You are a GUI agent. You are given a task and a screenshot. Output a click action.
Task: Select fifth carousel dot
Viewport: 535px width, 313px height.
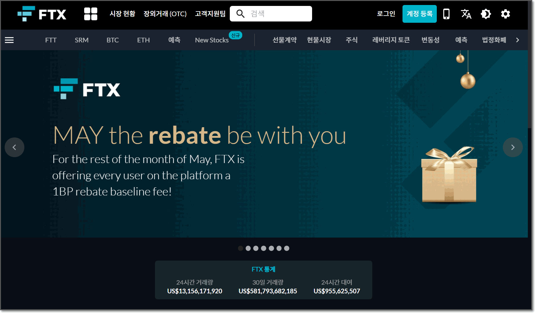click(271, 248)
